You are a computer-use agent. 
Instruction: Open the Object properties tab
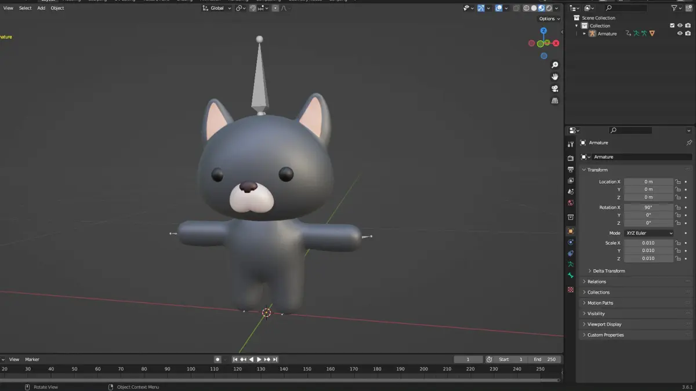(571, 231)
